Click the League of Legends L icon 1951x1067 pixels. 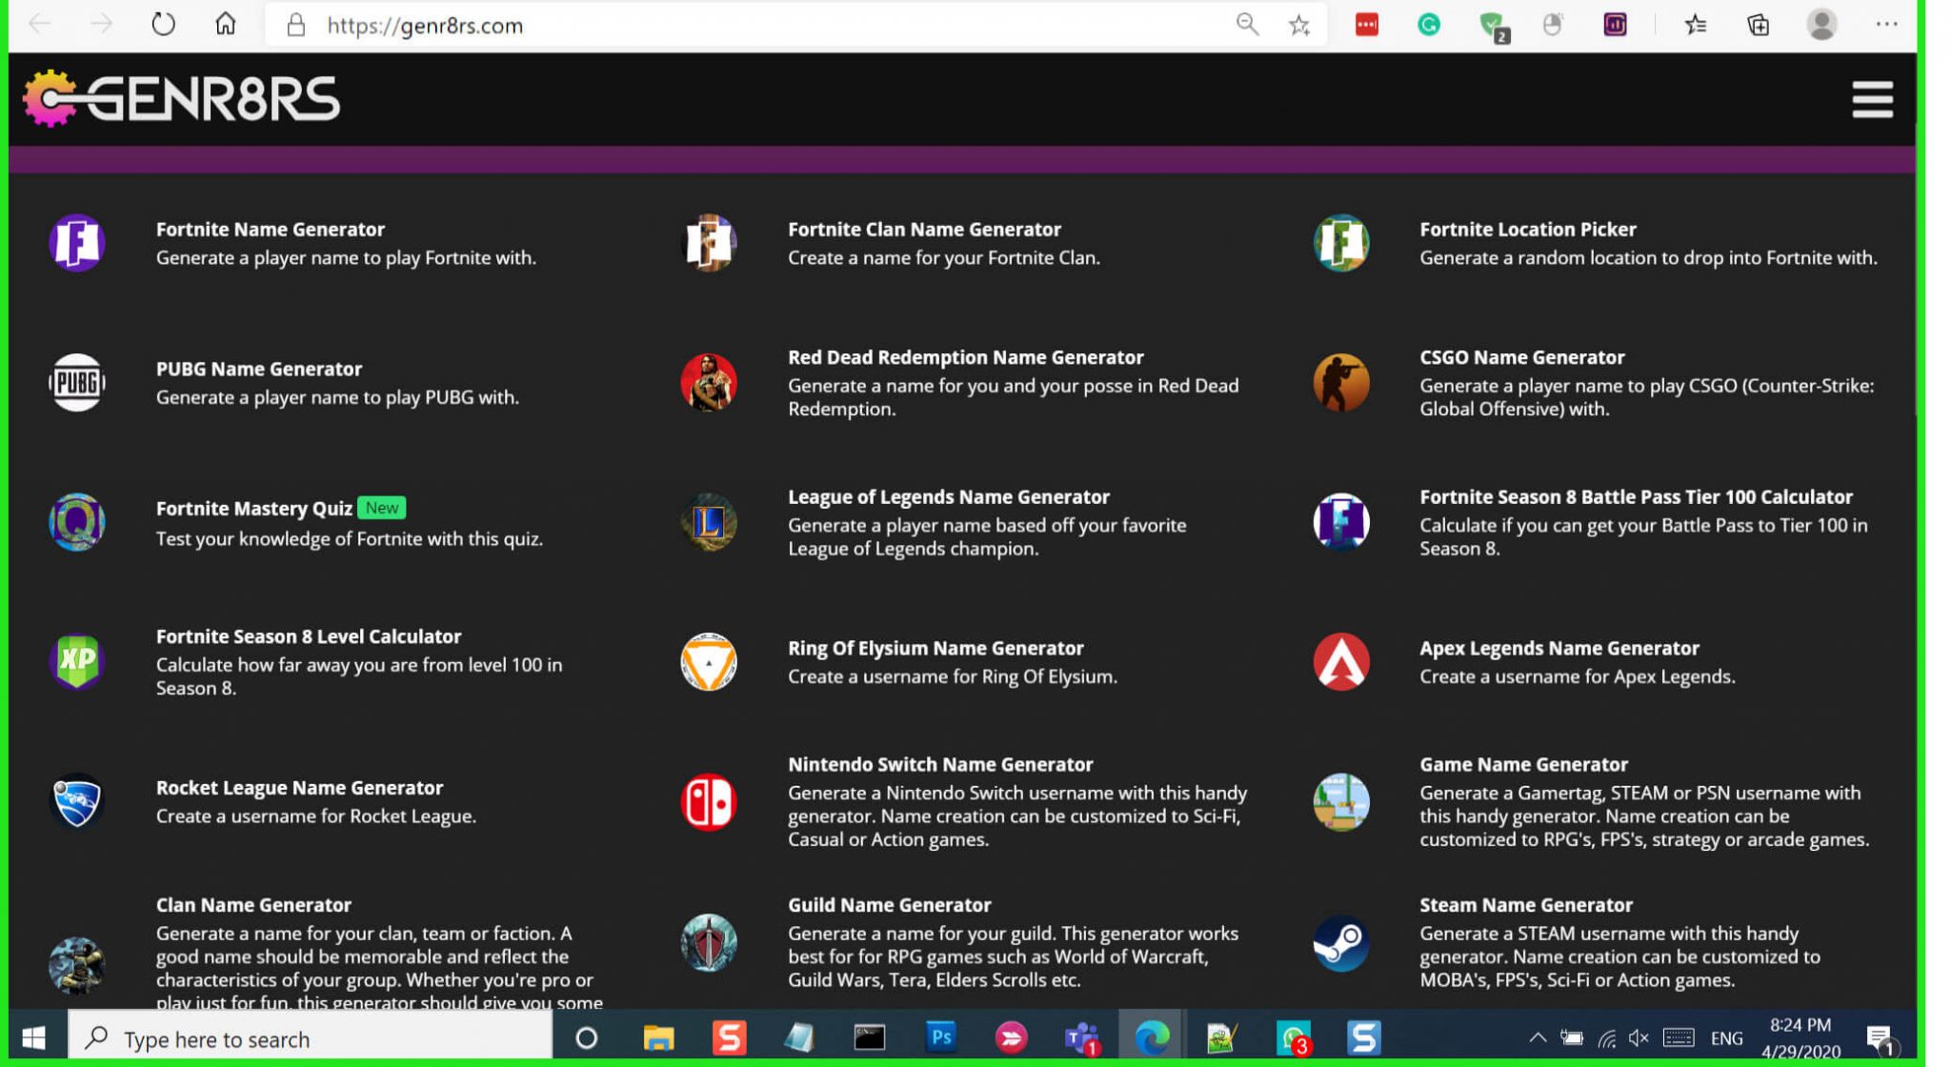point(709,522)
